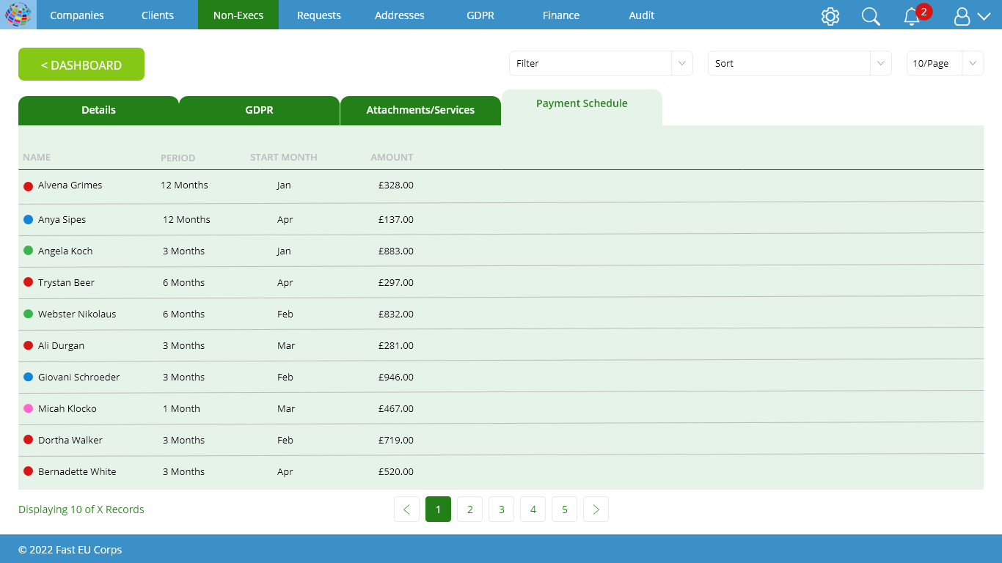This screenshot has height=563, width=1002.
Task: Go to page 2
Action: pyautogui.click(x=469, y=509)
